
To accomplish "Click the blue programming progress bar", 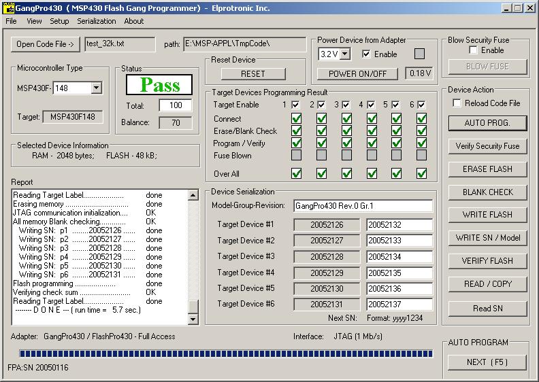I will pyautogui.click(x=226, y=353).
